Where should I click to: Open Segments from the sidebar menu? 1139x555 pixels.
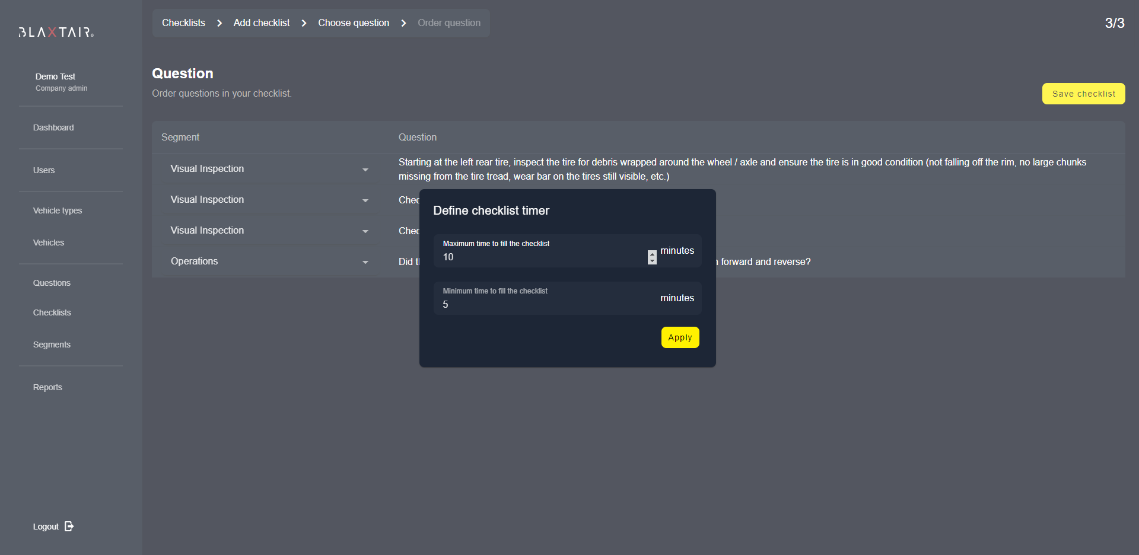pyautogui.click(x=52, y=345)
